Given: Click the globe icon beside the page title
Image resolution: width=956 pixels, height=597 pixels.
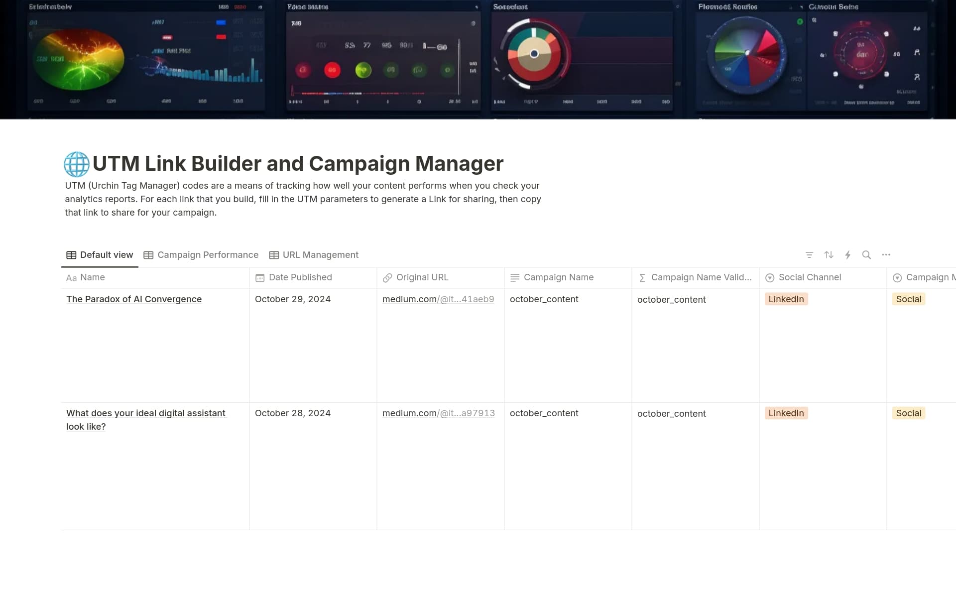Looking at the screenshot, I should click(x=76, y=164).
